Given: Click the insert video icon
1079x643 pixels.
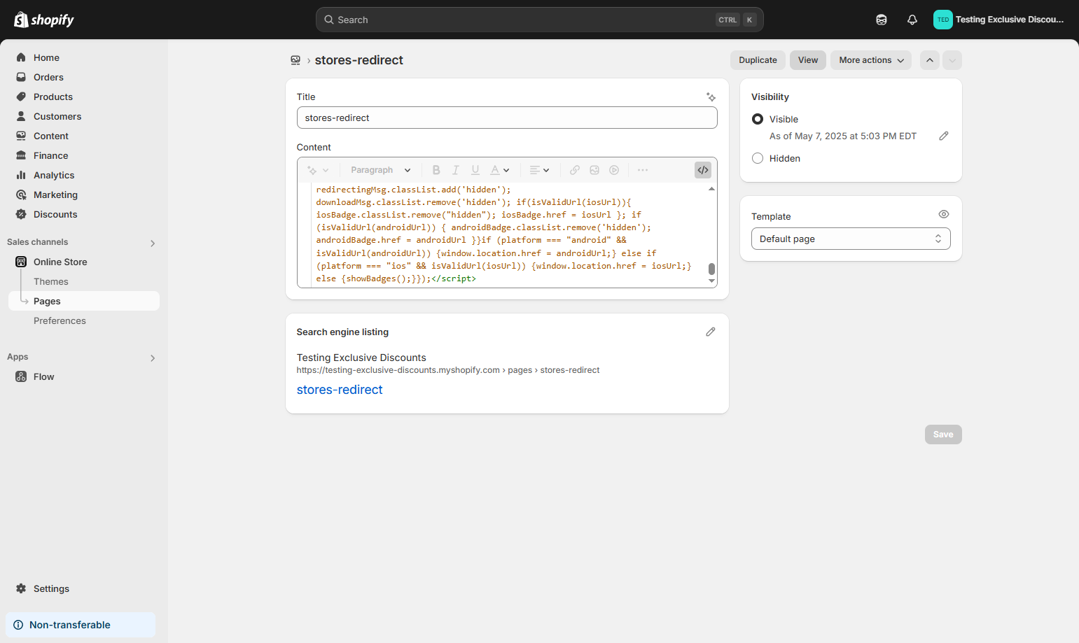Looking at the screenshot, I should tap(614, 170).
